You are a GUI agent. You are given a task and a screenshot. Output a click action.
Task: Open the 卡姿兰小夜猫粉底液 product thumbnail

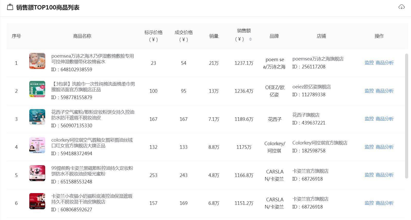[x=37, y=201]
